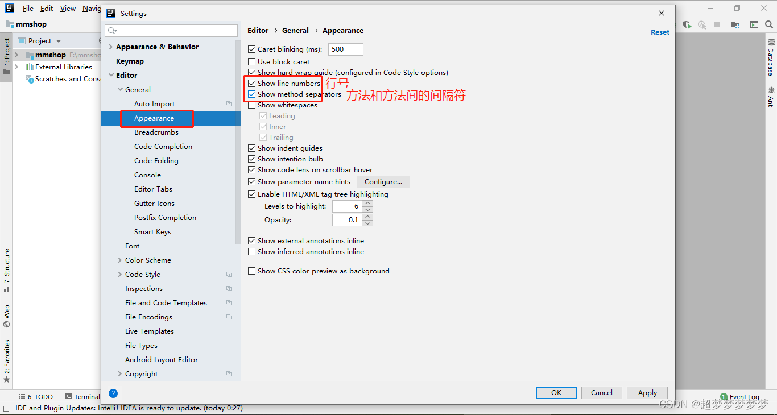The image size is (777, 415).
Task: Open Project Structure from toolbar icon
Action: click(x=735, y=24)
